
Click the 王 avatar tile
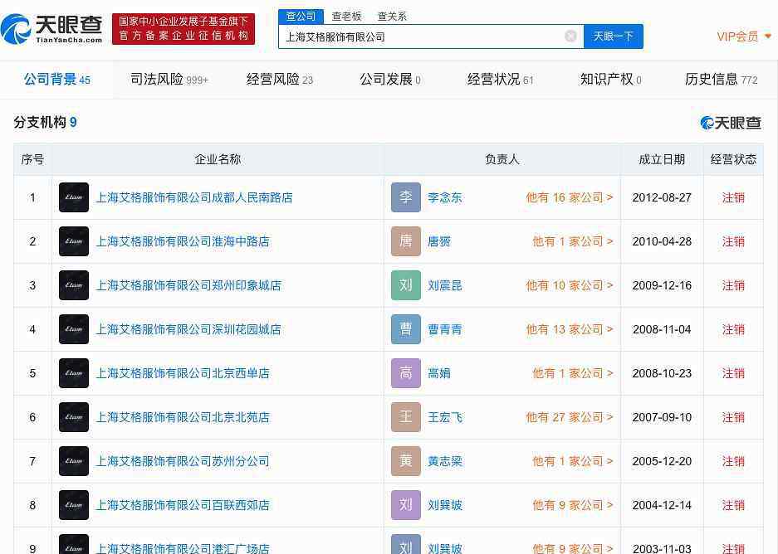point(406,417)
